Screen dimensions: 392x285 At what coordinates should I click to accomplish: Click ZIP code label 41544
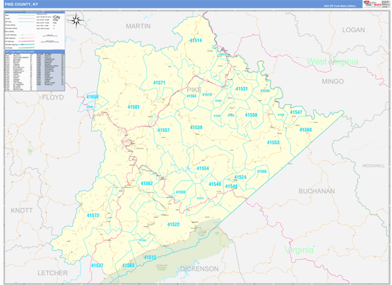[265, 91]
